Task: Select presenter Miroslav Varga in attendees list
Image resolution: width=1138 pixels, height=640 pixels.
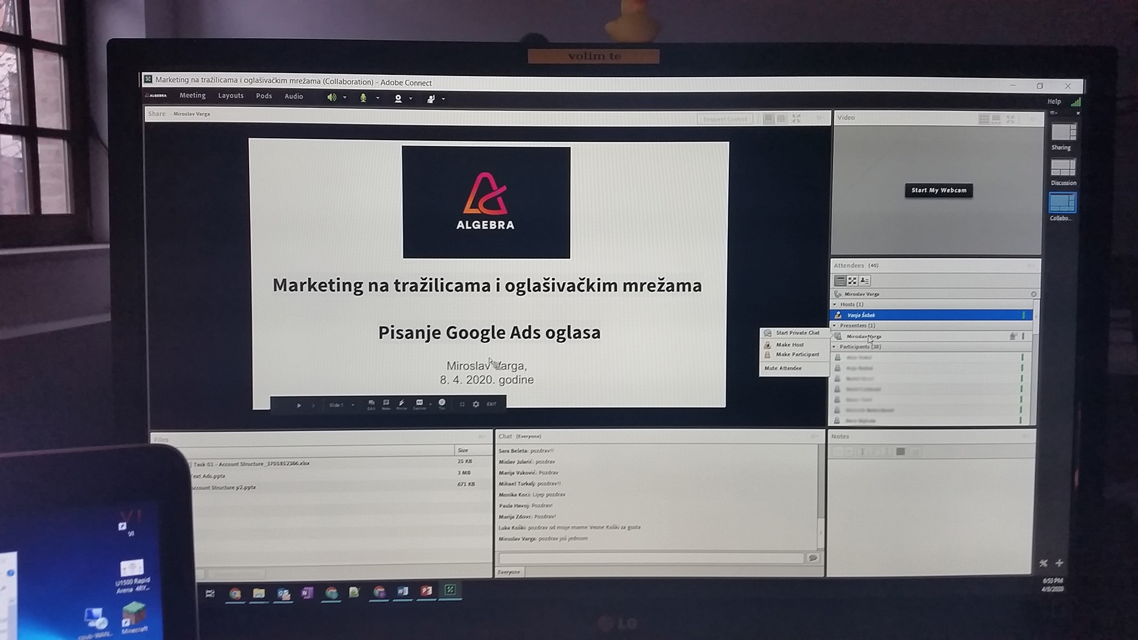Action: point(931,336)
